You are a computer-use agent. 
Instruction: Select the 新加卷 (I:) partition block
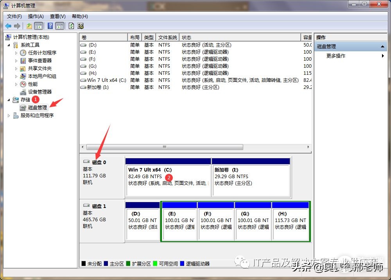251,178
